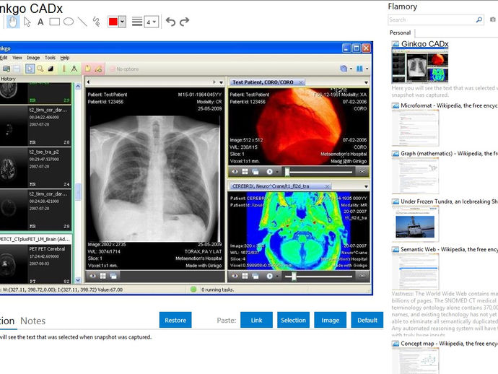
Task: Switch to the Notes tab
Action: (32, 321)
